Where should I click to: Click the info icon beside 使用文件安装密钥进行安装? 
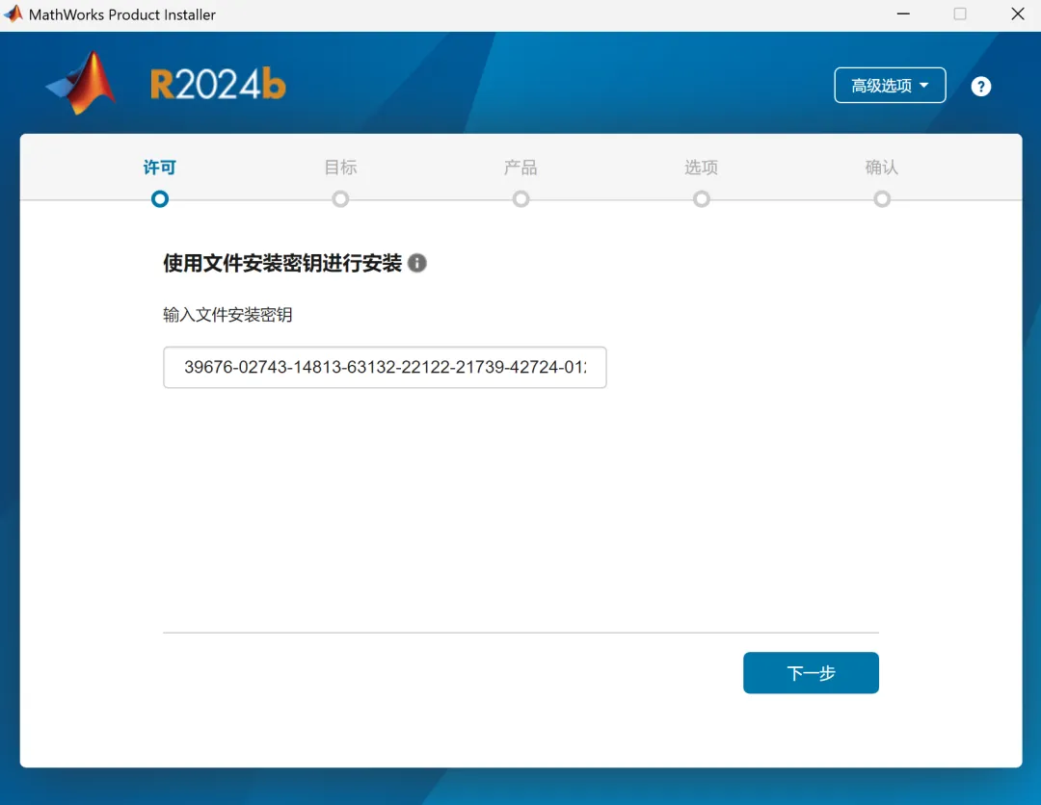417,263
